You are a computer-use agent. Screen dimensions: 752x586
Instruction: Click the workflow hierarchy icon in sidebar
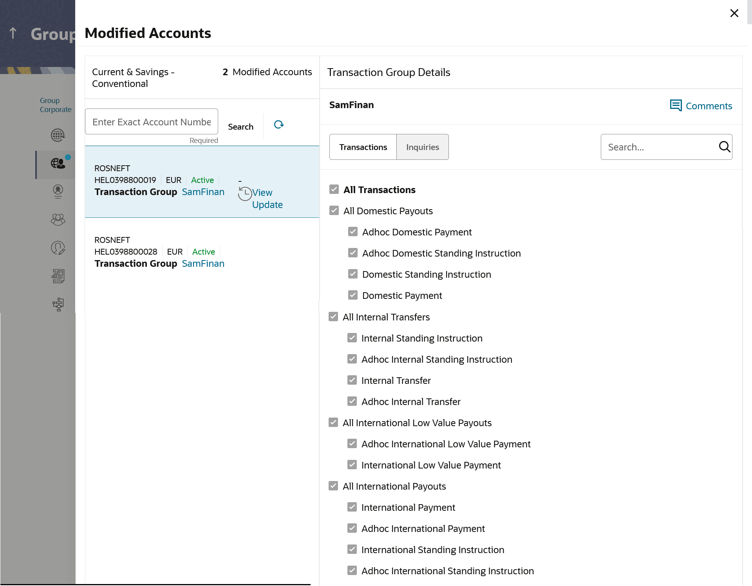point(58,304)
